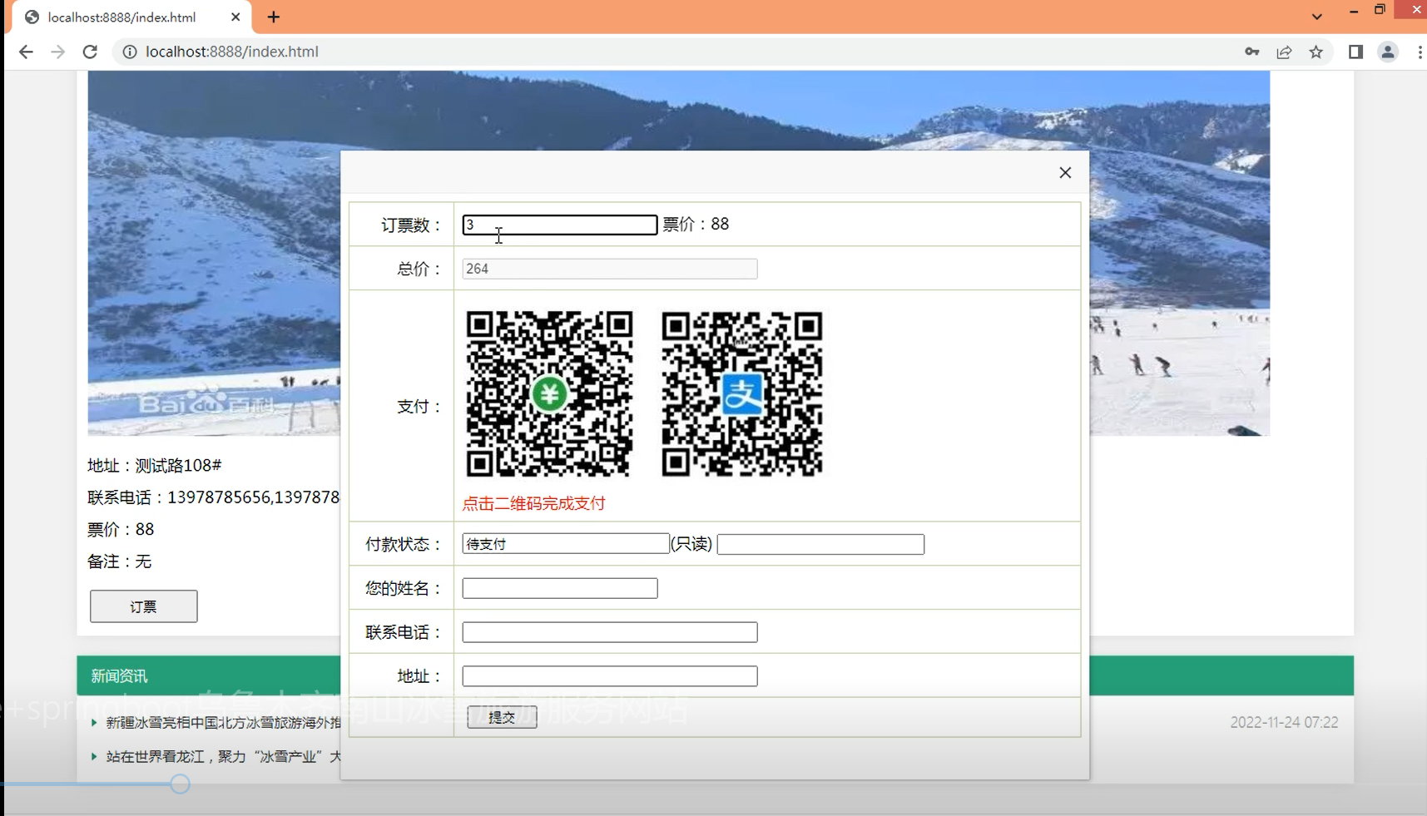Click the empty field next to (只读)

820,544
